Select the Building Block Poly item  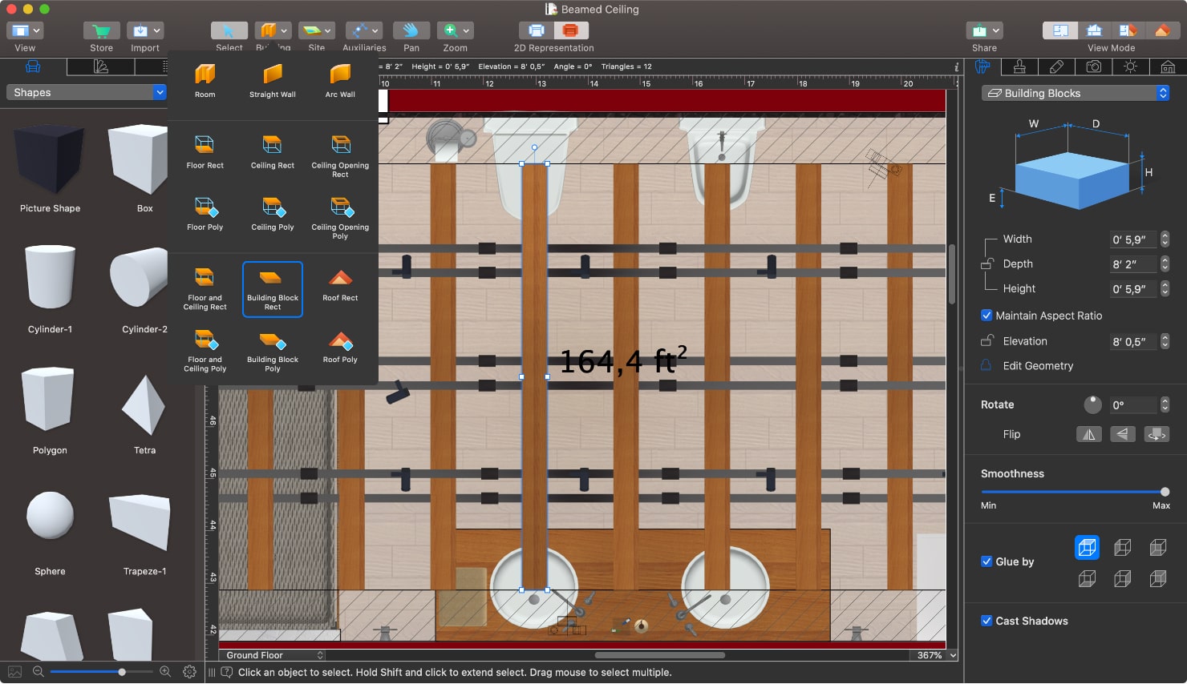tap(272, 352)
